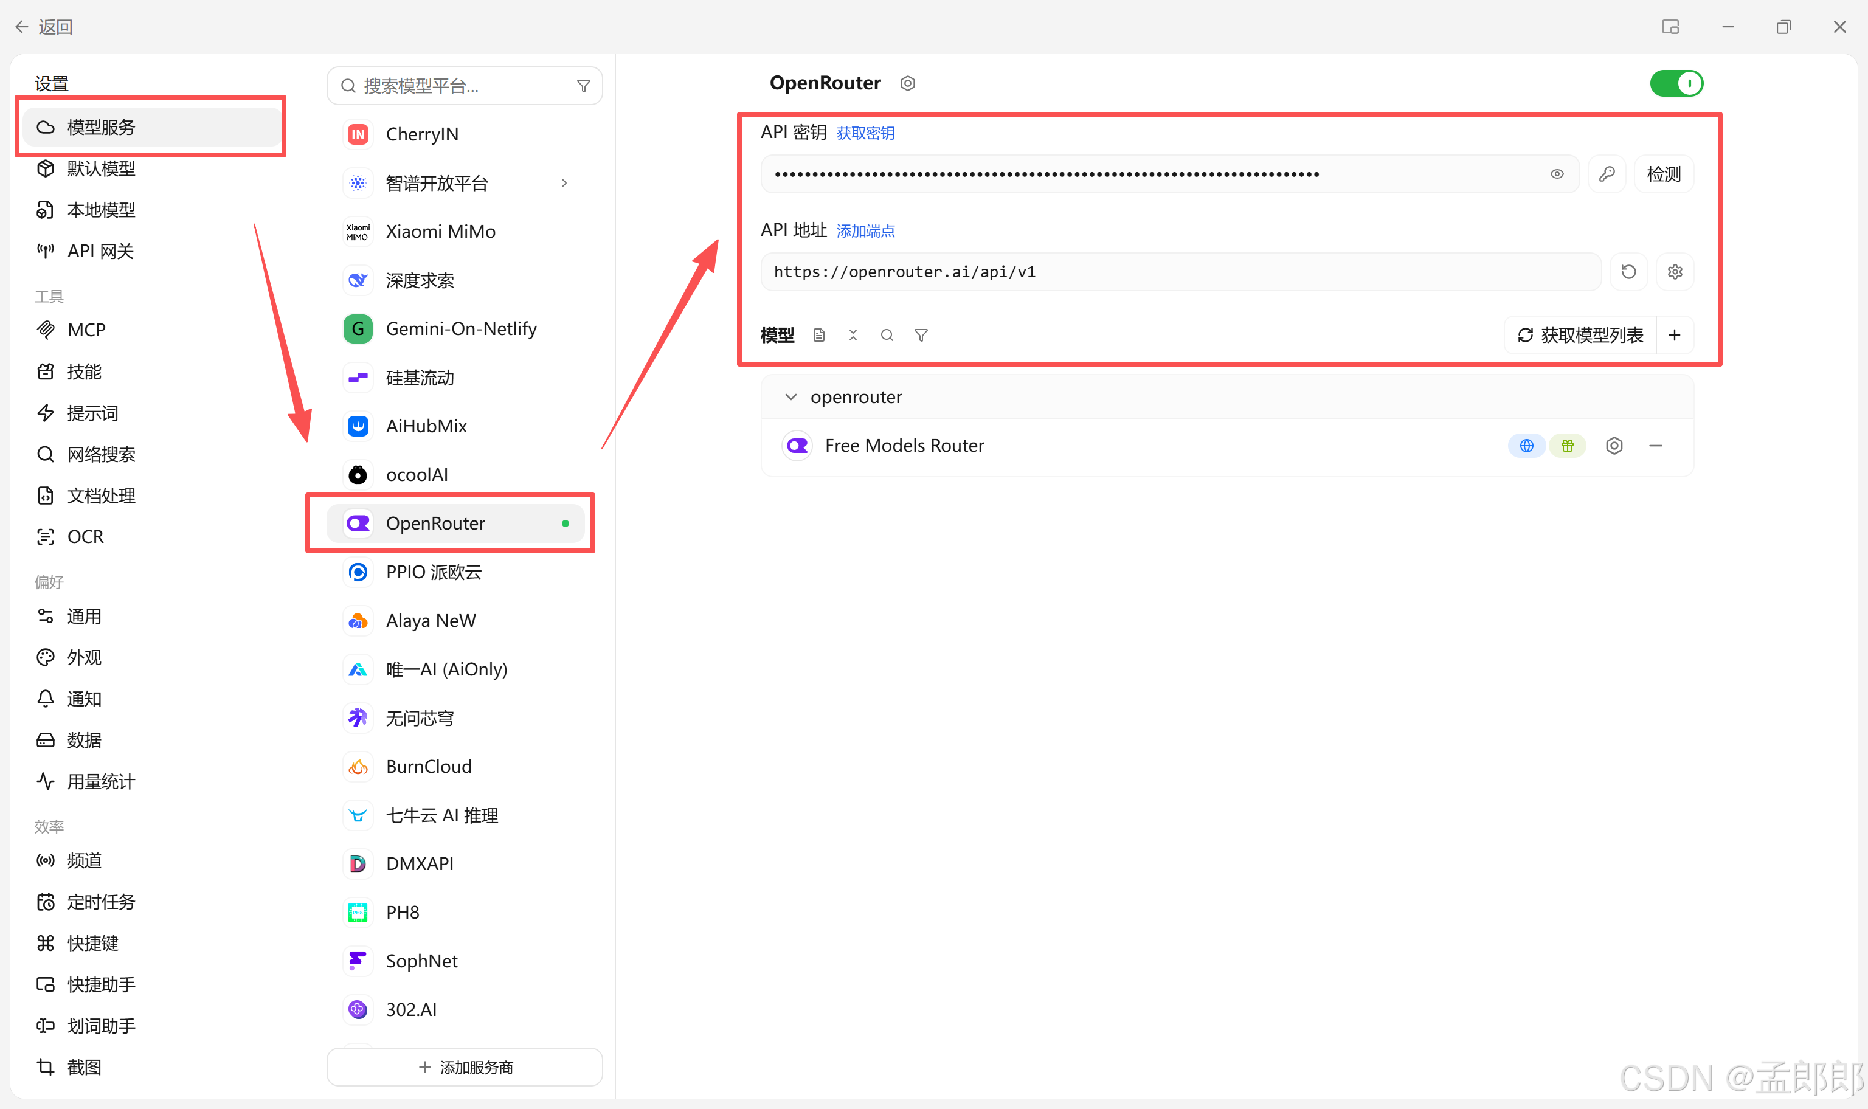Select the AiHubMix provider
The image size is (1868, 1109).
click(x=456, y=426)
